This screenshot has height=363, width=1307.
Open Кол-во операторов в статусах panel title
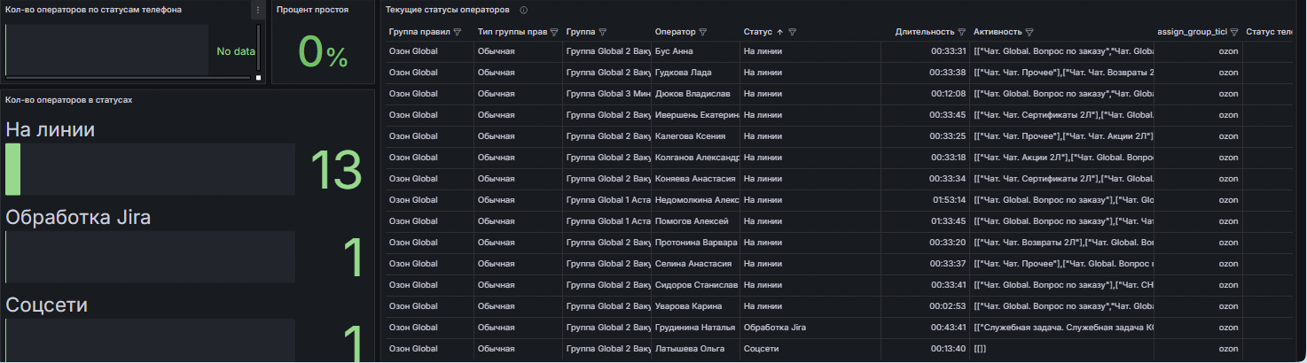69,99
